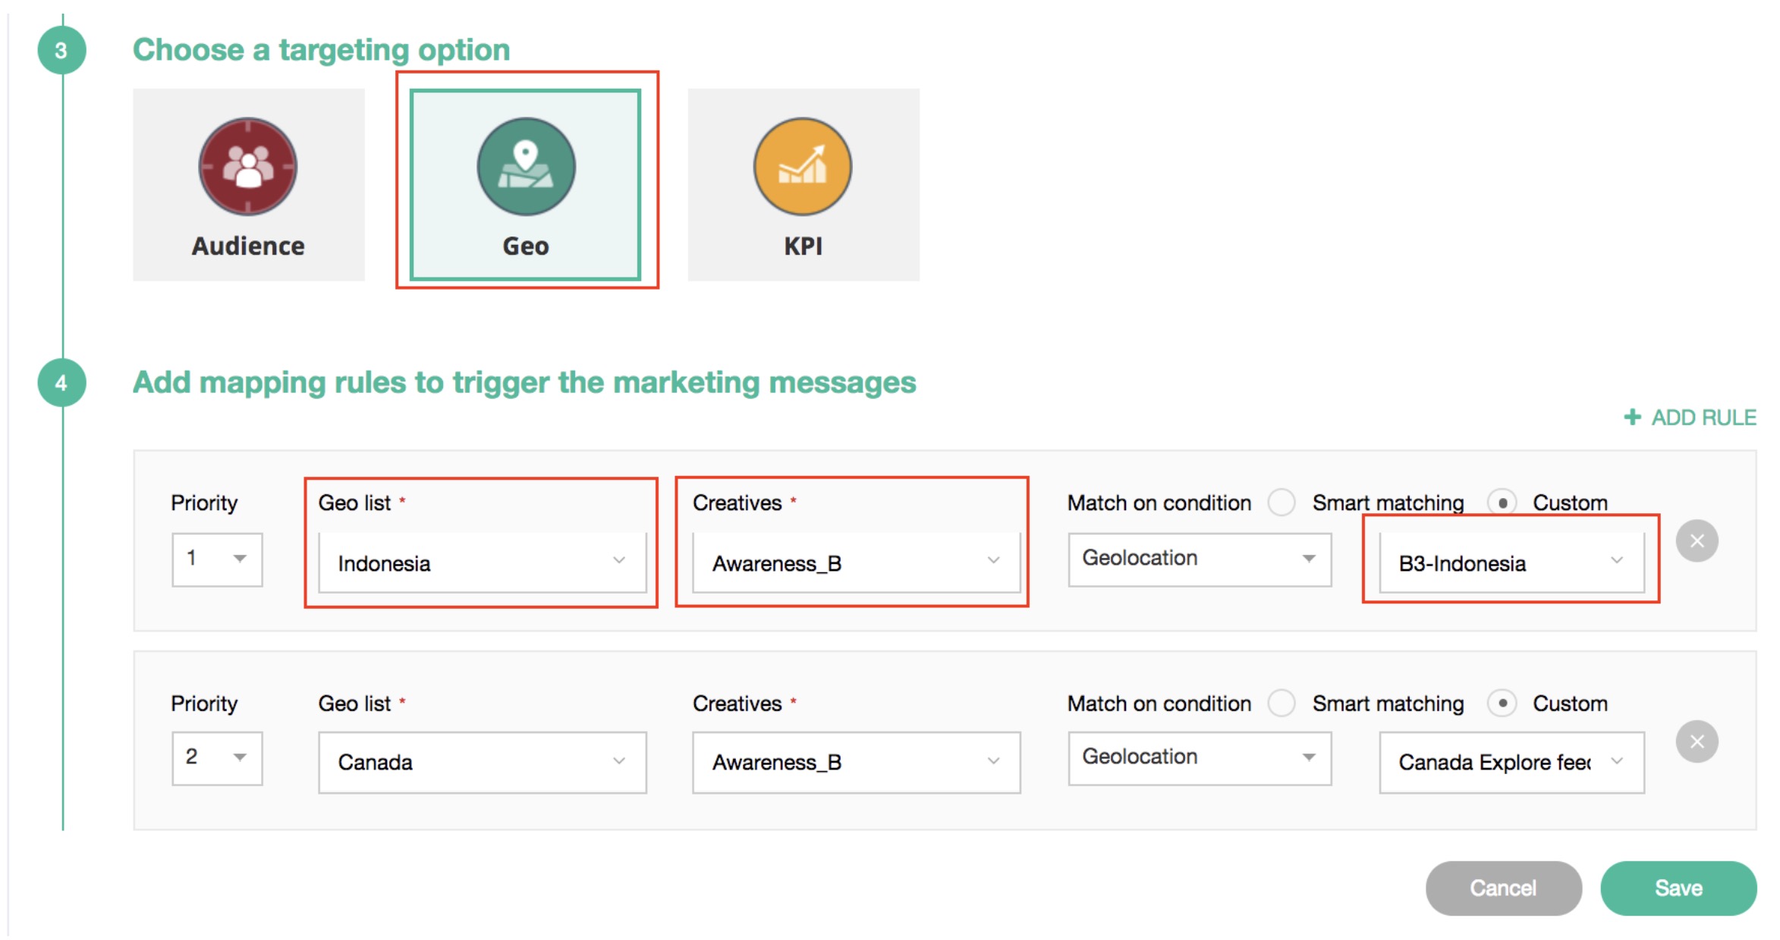Open second rule's Geolocation condition dropdown
This screenshot has height=940, width=1780.
(x=1199, y=757)
